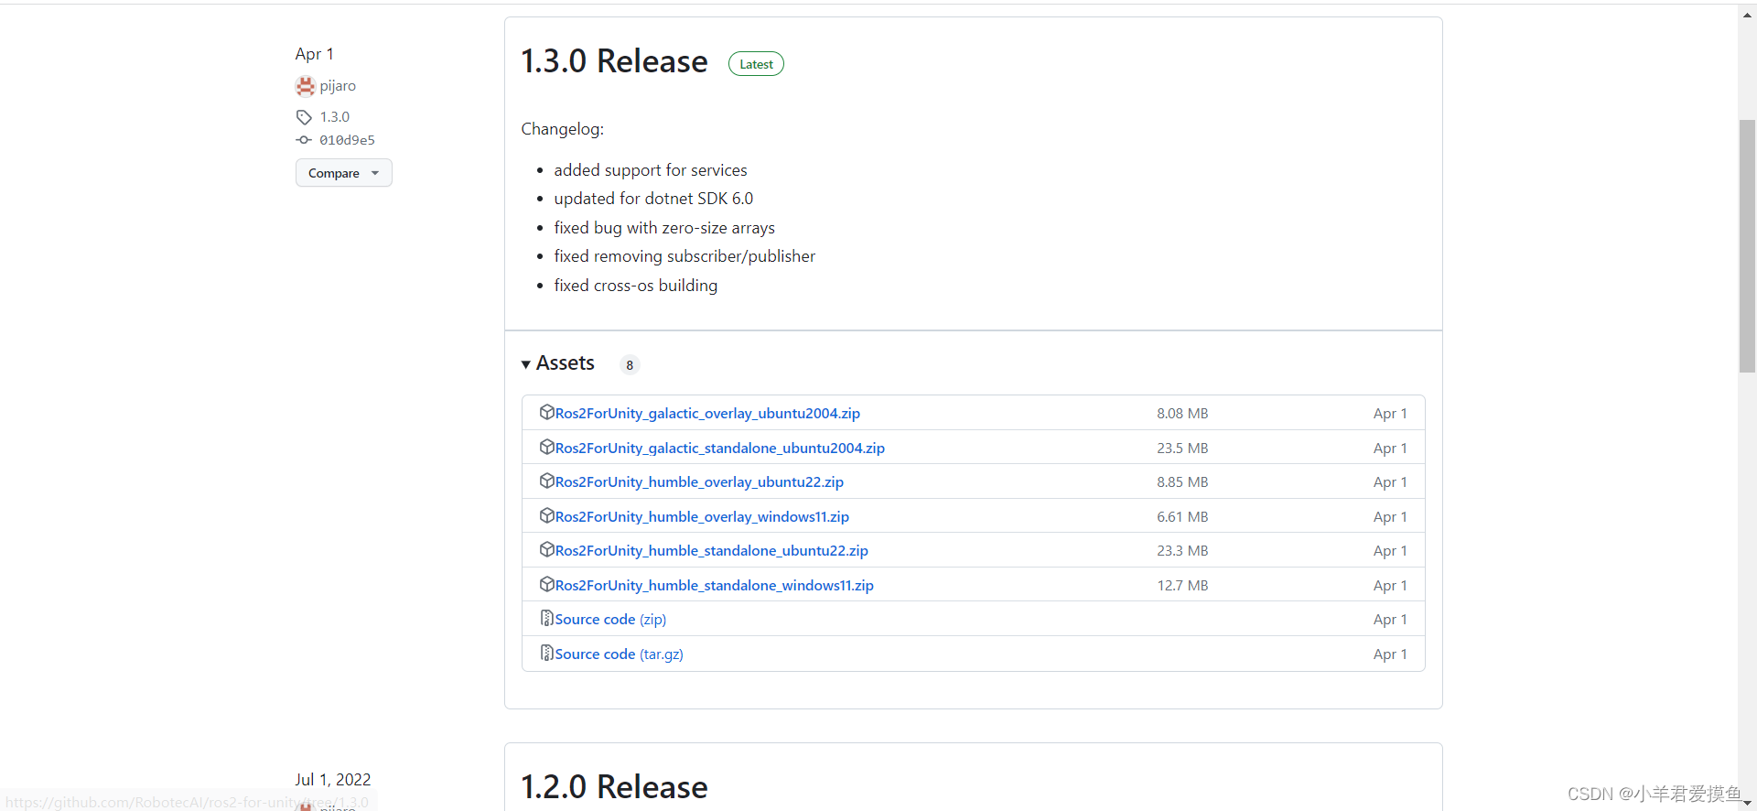1757x811 pixels.
Task: Click the commit icon beside 010d9e5
Action: pyautogui.click(x=304, y=140)
